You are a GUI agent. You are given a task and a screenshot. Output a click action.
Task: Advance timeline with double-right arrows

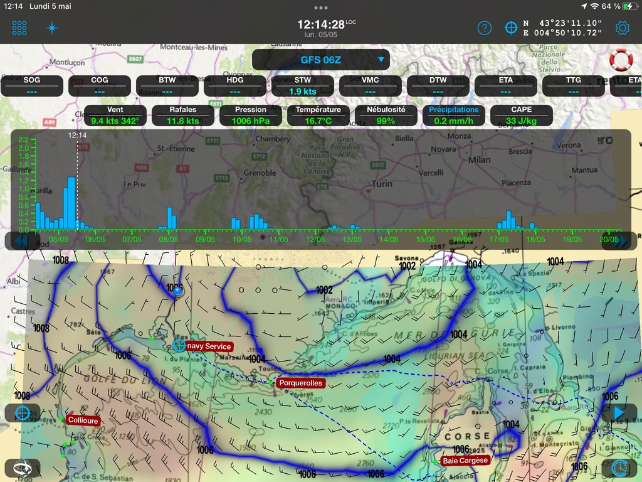click(619, 241)
